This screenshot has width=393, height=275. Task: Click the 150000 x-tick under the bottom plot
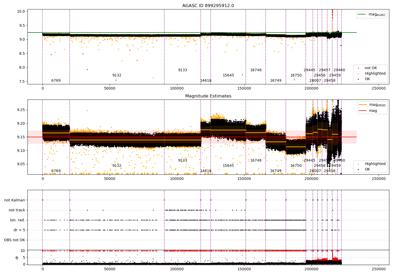click(x=244, y=269)
